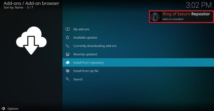Click the Options gear icon
The image size is (214, 111).
[3, 109]
